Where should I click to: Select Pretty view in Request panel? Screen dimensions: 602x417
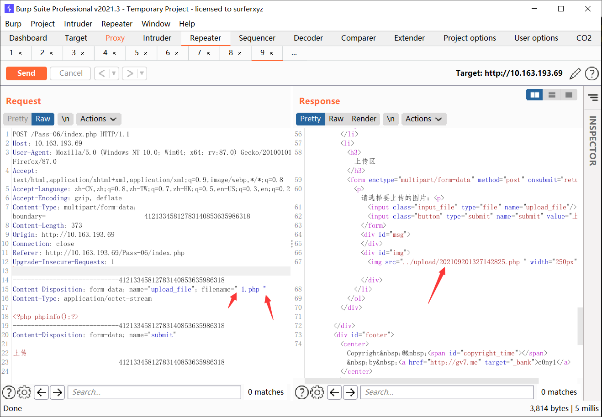coord(17,119)
